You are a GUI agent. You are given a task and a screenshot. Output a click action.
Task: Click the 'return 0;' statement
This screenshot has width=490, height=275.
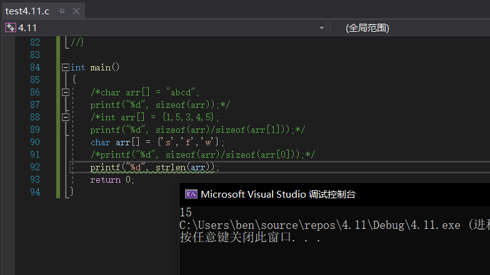pyautogui.click(x=112, y=180)
